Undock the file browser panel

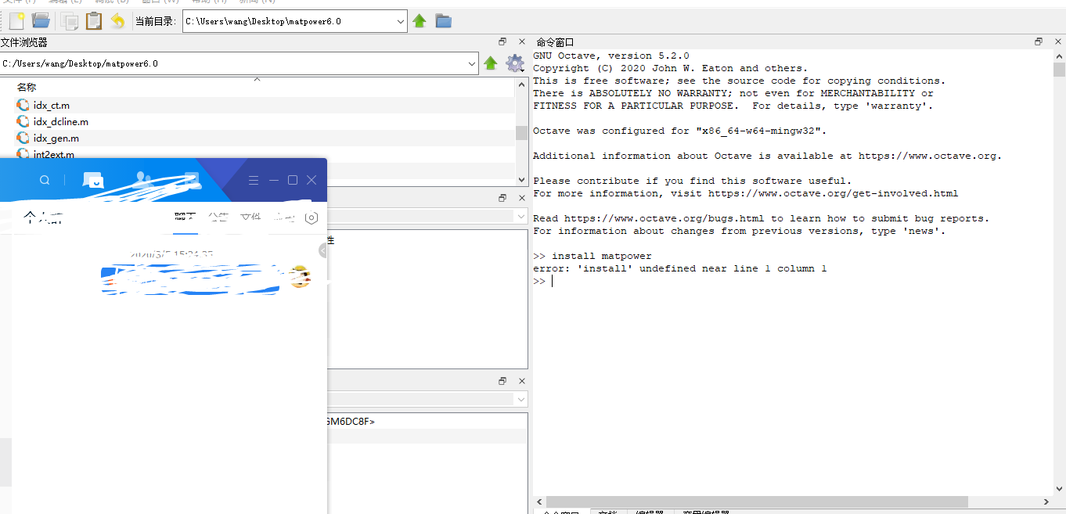click(x=502, y=41)
